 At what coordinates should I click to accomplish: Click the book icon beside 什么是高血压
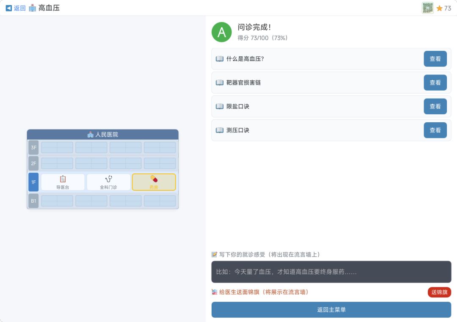(x=220, y=59)
